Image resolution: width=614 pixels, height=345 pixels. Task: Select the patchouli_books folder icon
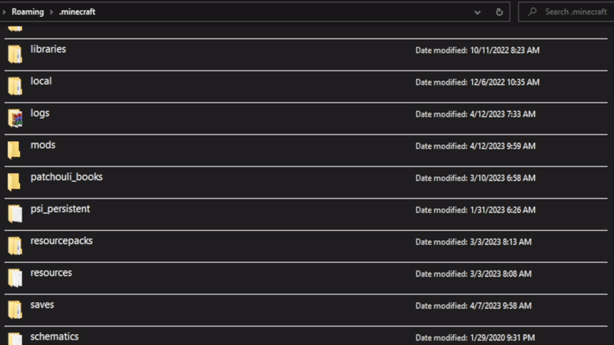click(x=15, y=182)
